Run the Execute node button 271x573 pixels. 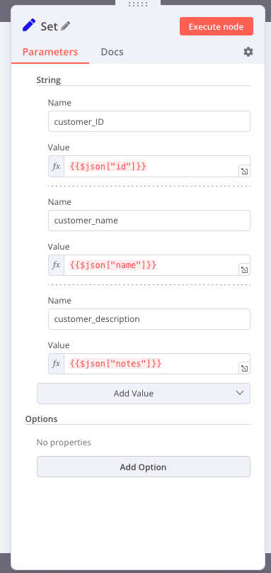click(217, 26)
